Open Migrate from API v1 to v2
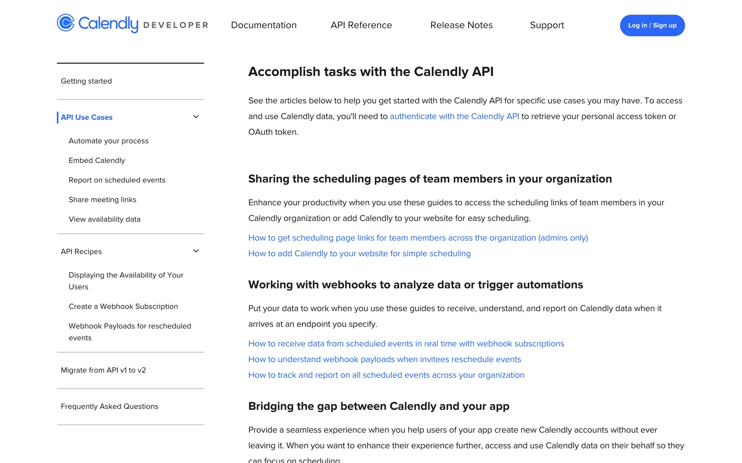 pyautogui.click(x=103, y=370)
